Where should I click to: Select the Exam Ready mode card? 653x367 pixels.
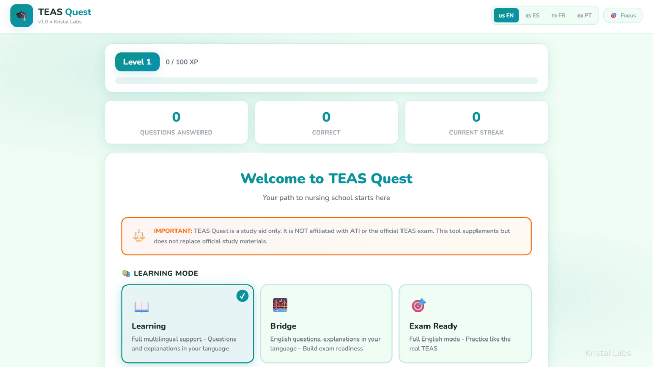tap(465, 324)
